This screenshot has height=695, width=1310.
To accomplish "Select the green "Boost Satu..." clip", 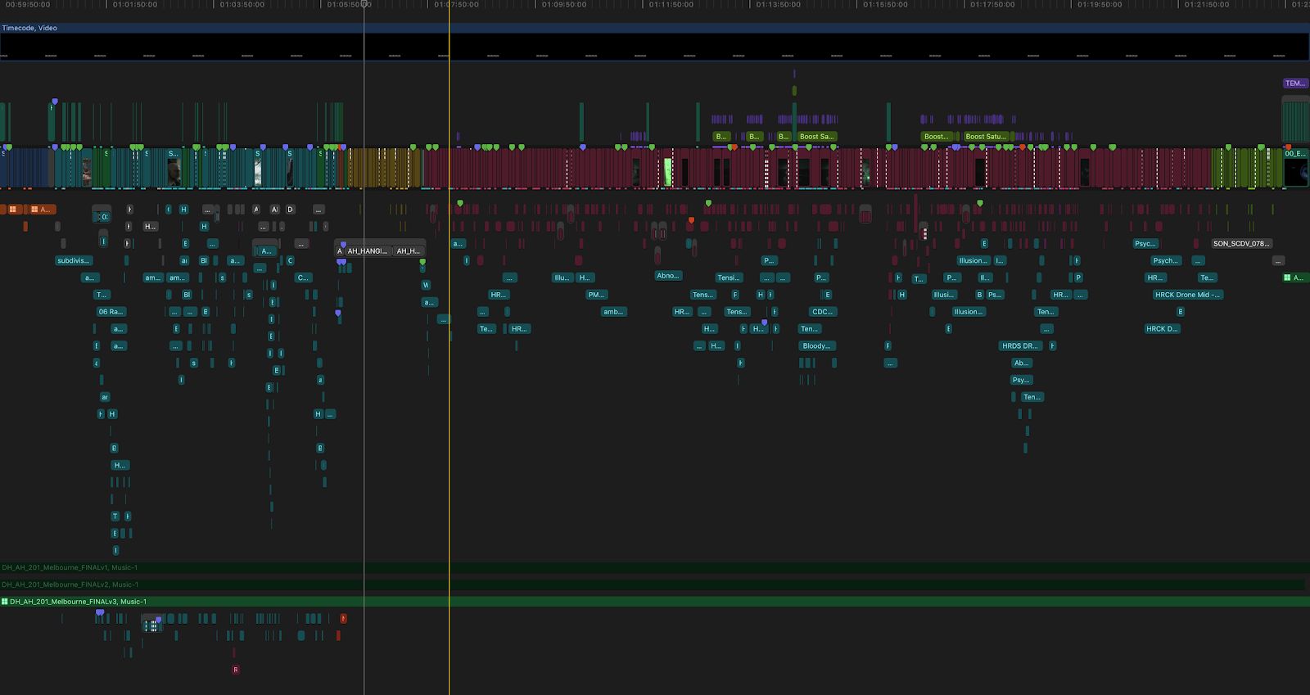I will coord(986,137).
